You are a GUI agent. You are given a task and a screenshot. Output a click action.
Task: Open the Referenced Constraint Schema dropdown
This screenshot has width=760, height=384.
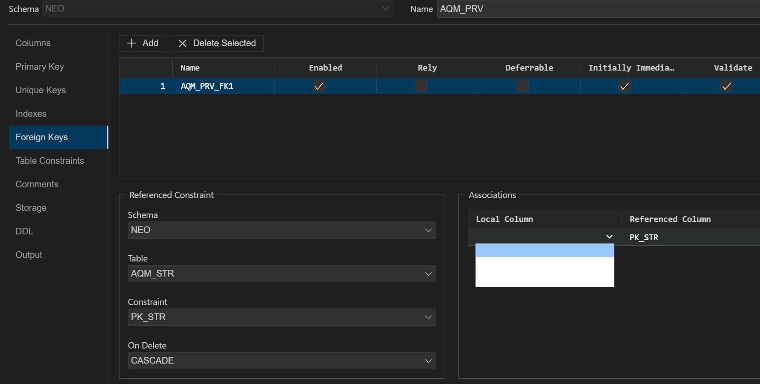pos(282,230)
